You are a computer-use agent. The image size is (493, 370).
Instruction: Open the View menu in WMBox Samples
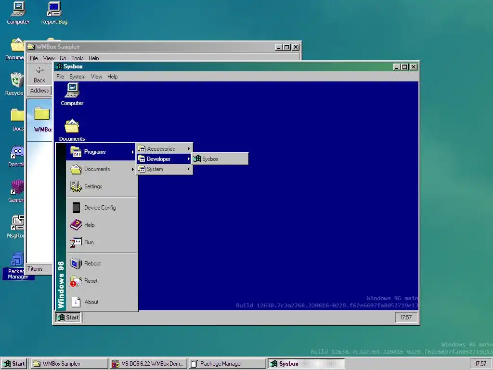(x=49, y=58)
